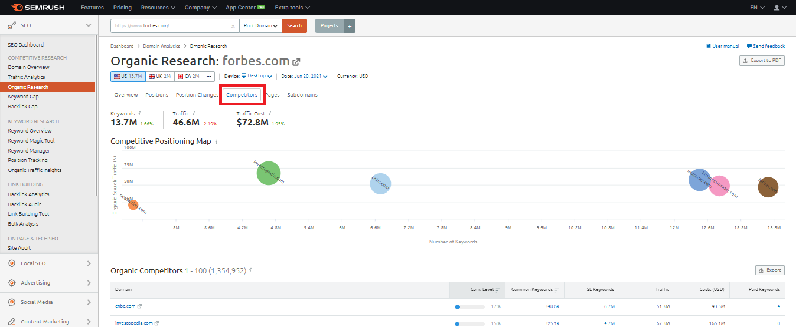Click the light blue cnbc.com bubble on chart

coord(381,183)
